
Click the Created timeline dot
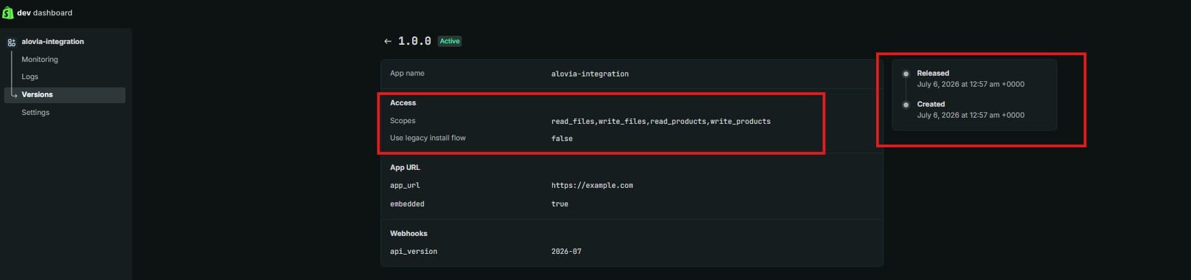(x=906, y=105)
